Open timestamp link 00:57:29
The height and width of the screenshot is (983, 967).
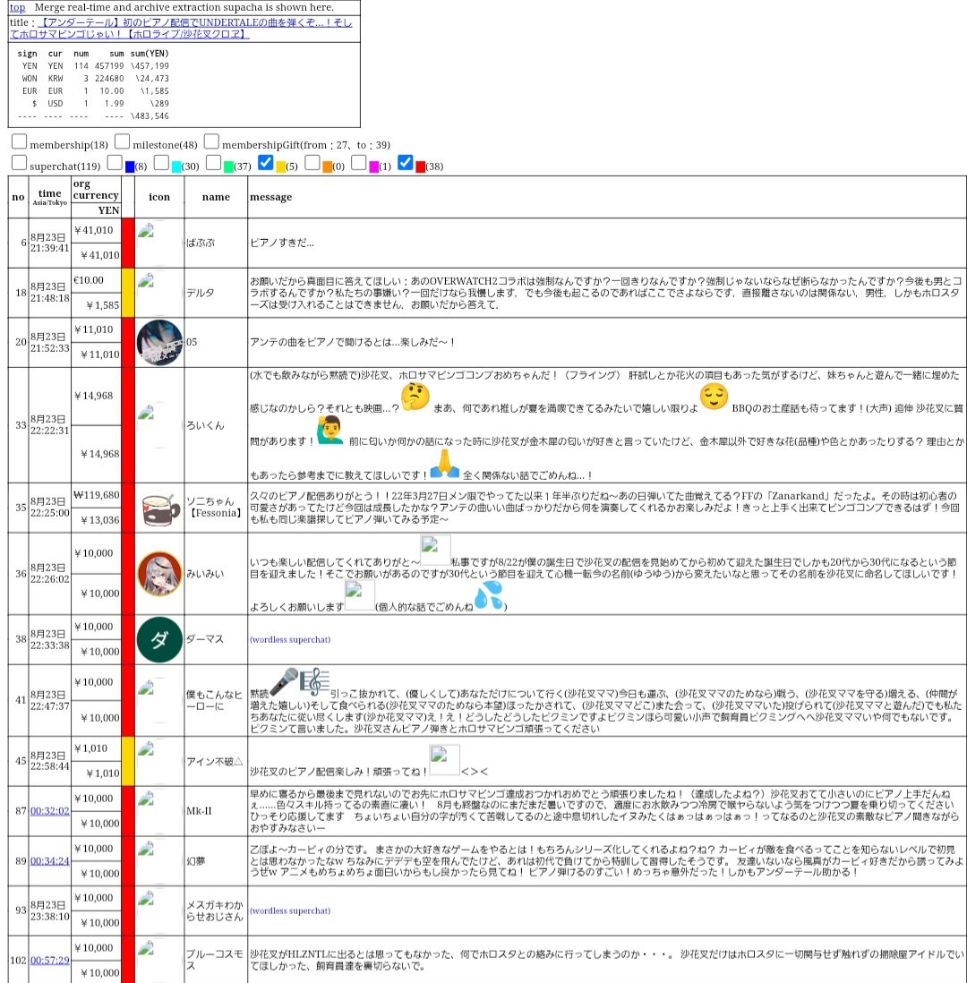click(49, 960)
